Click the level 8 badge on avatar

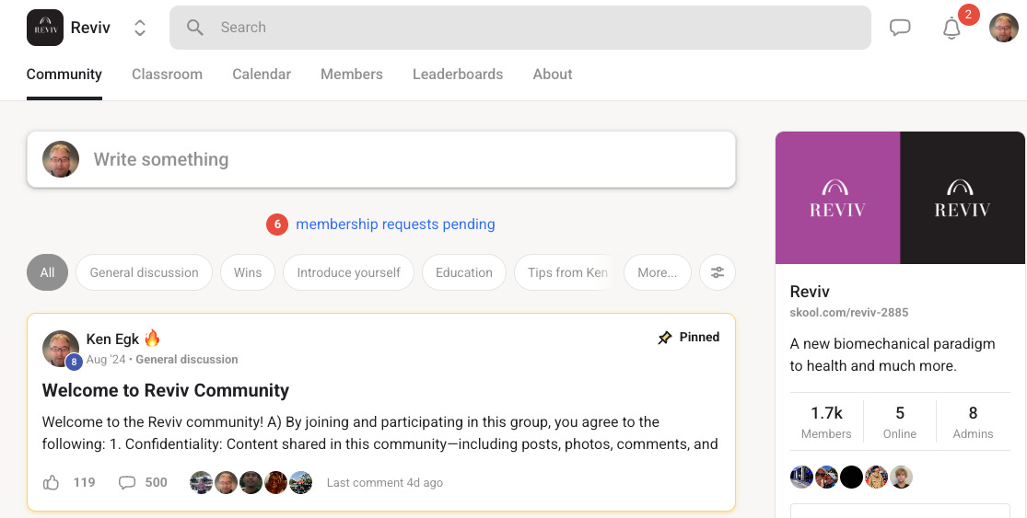pyautogui.click(x=74, y=362)
